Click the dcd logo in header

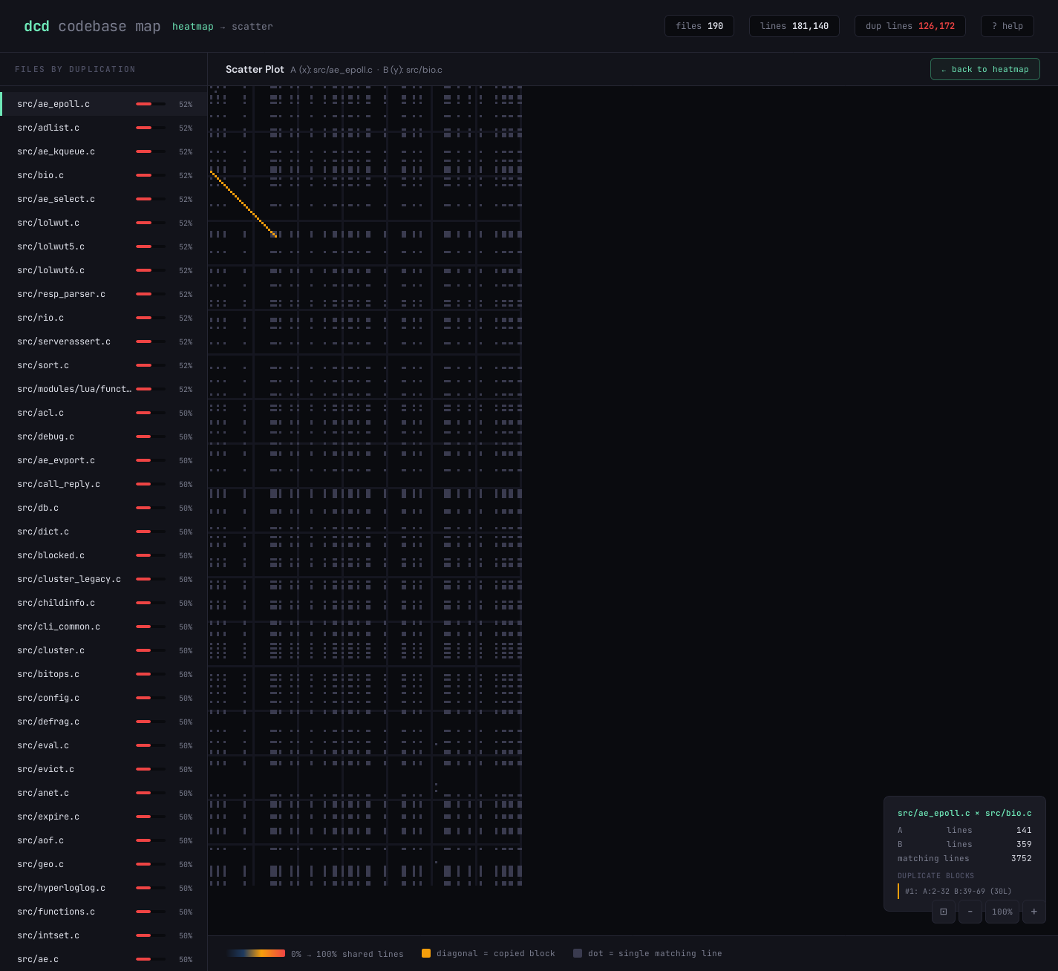click(36, 26)
